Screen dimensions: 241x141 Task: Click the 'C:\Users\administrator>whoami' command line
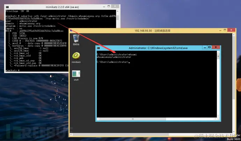pyautogui.click(x=117, y=55)
